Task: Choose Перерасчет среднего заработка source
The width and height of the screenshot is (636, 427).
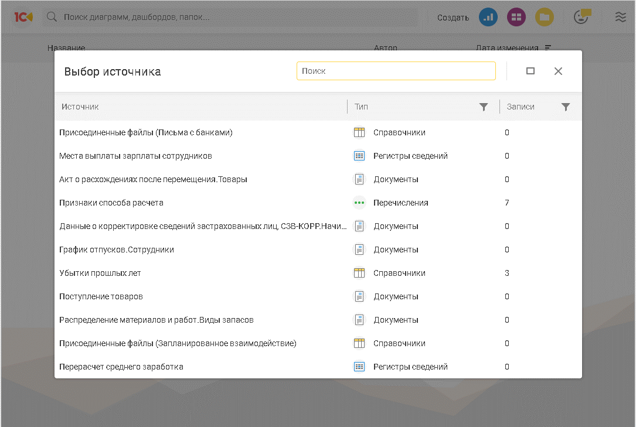Action: point(121,367)
